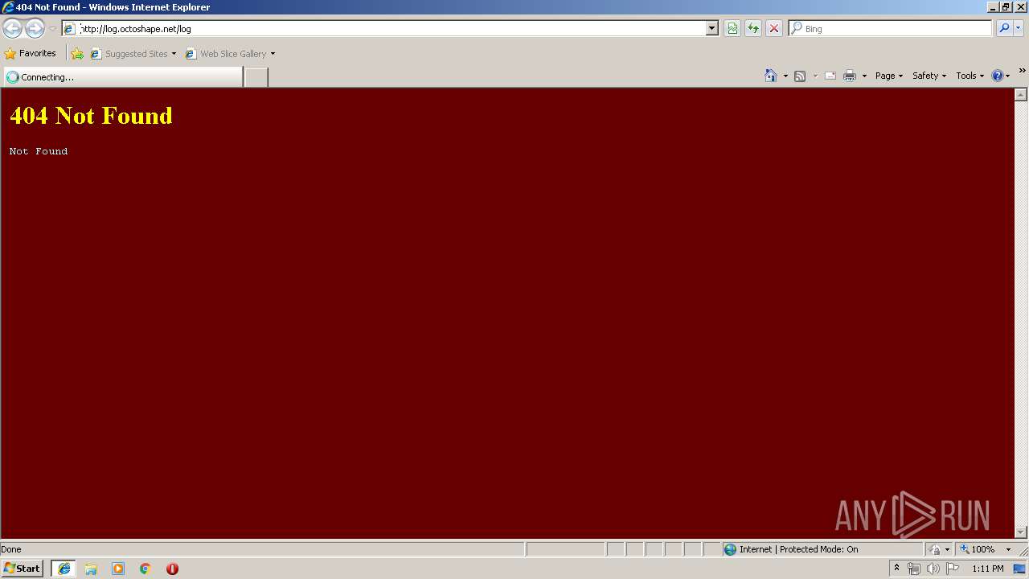Click the 1:11 PM system clock
This screenshot has height=579, width=1029.
[x=988, y=569]
